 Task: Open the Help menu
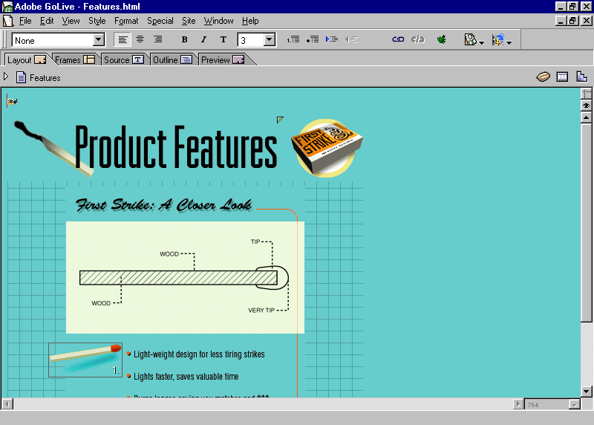click(x=250, y=21)
